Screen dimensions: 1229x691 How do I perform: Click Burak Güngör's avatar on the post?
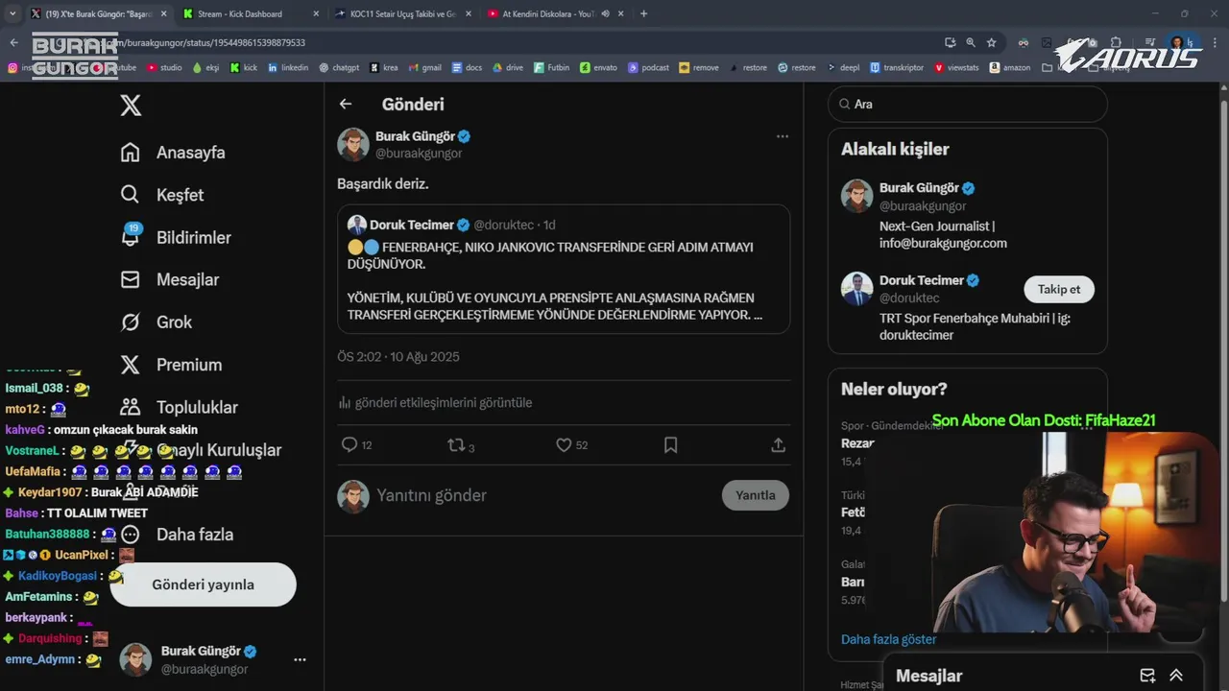(x=353, y=144)
